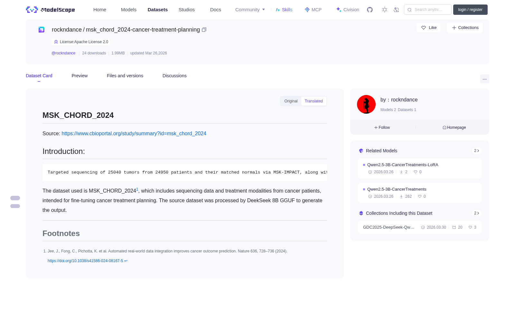The width and height of the screenshot is (515, 322).
Task: Open Datasets navigation item
Action: coord(158,10)
